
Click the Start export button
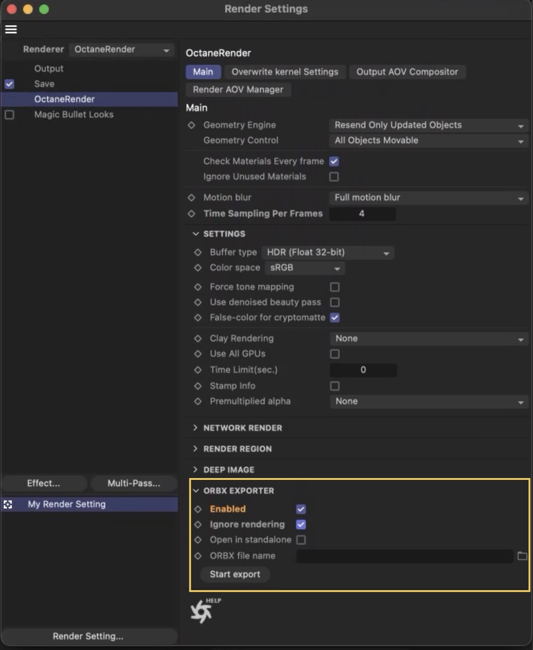coord(235,574)
